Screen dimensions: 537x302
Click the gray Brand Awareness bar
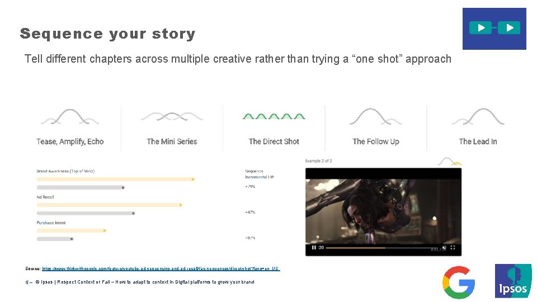tap(81, 187)
